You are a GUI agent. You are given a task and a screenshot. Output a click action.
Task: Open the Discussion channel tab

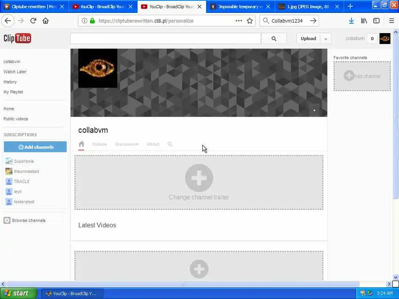pos(127,144)
